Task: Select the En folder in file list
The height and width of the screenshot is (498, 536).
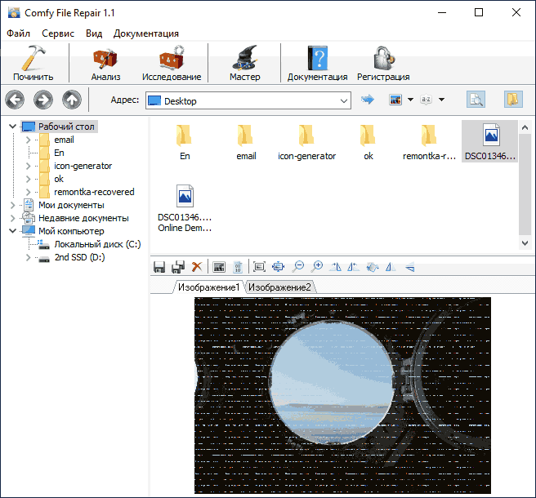Action: pyautogui.click(x=185, y=141)
